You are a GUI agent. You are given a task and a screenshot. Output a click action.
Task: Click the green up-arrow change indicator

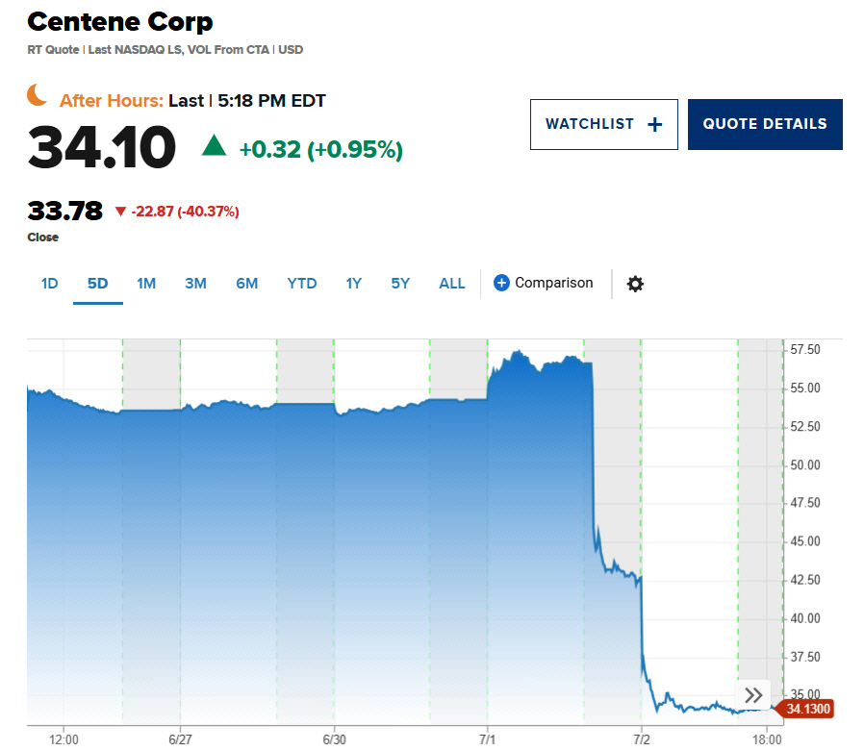(214, 146)
